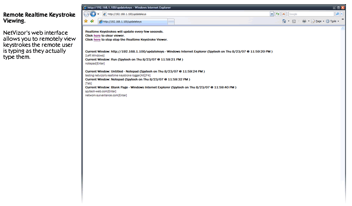Open a new blank tab

171,21
